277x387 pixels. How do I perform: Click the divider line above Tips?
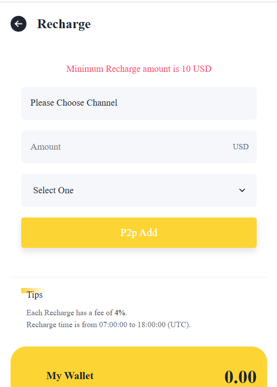(138, 277)
